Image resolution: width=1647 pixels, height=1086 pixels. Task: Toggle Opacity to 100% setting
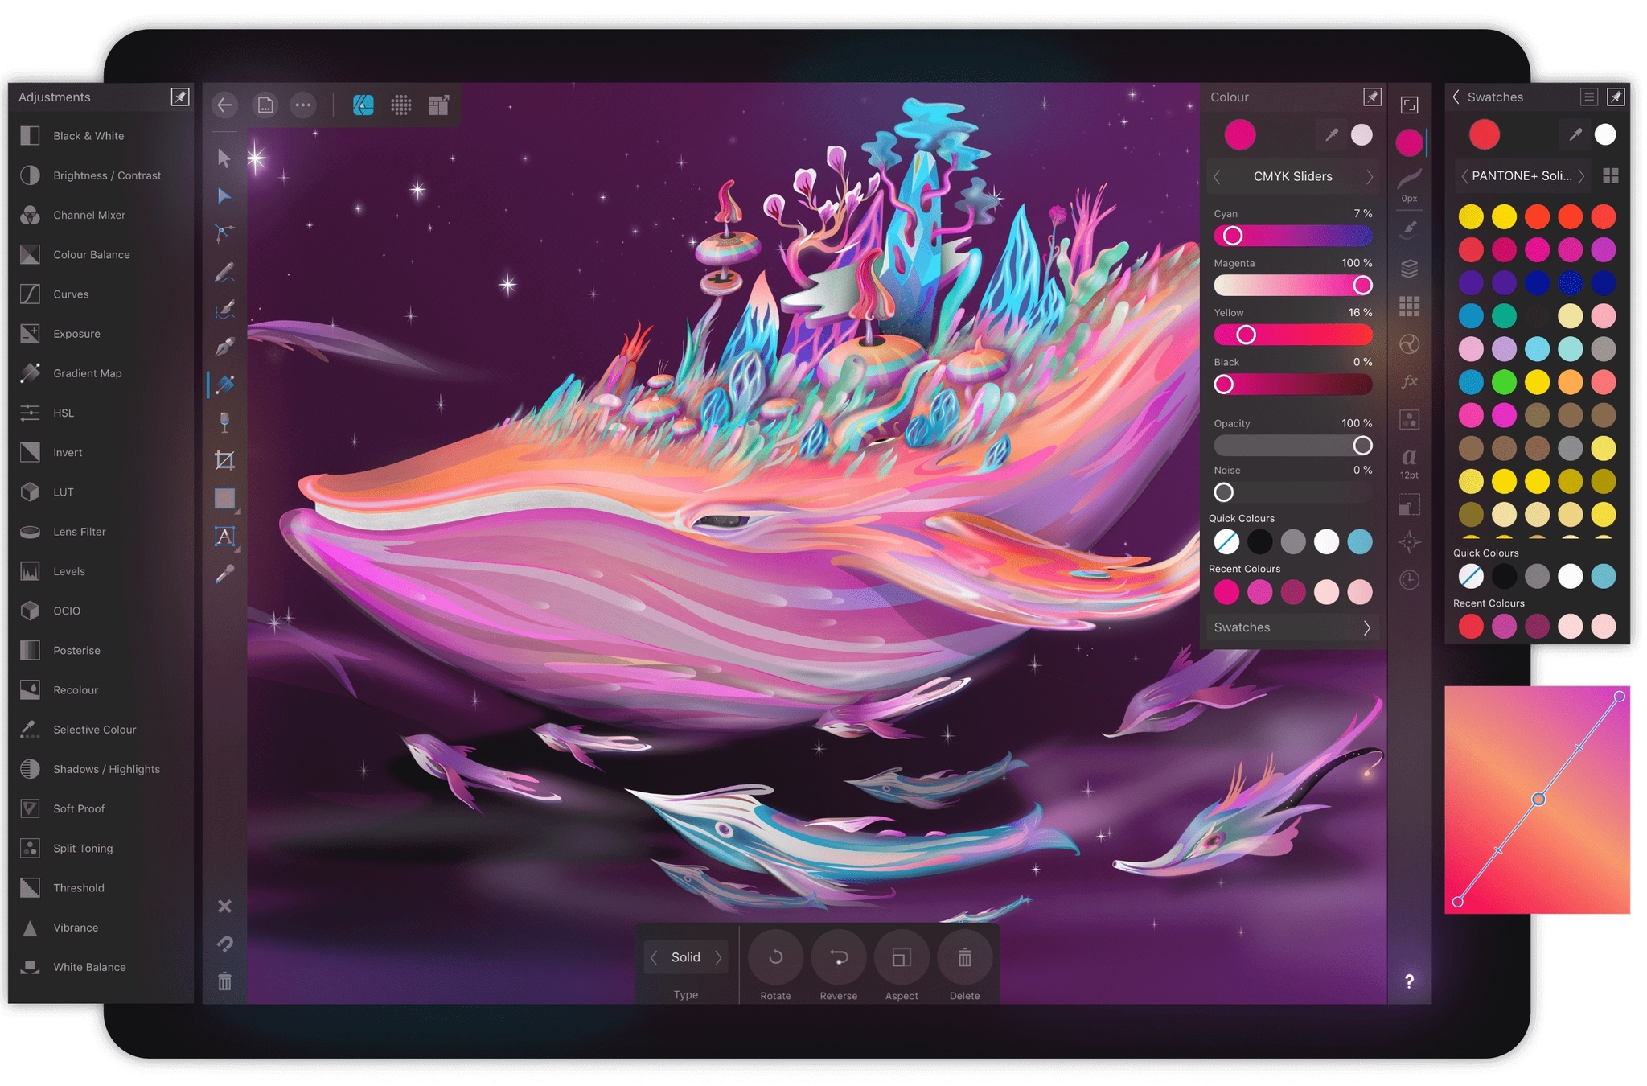[1360, 445]
